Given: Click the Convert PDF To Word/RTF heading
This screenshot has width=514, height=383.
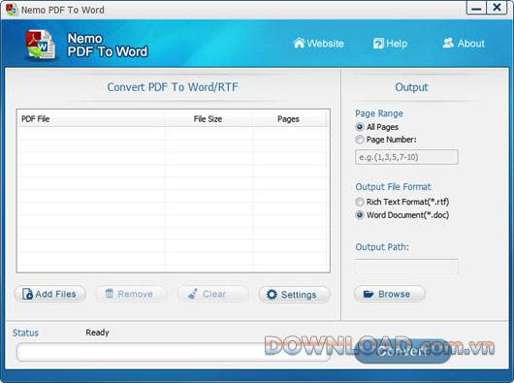Looking at the screenshot, I should pyautogui.click(x=173, y=87).
